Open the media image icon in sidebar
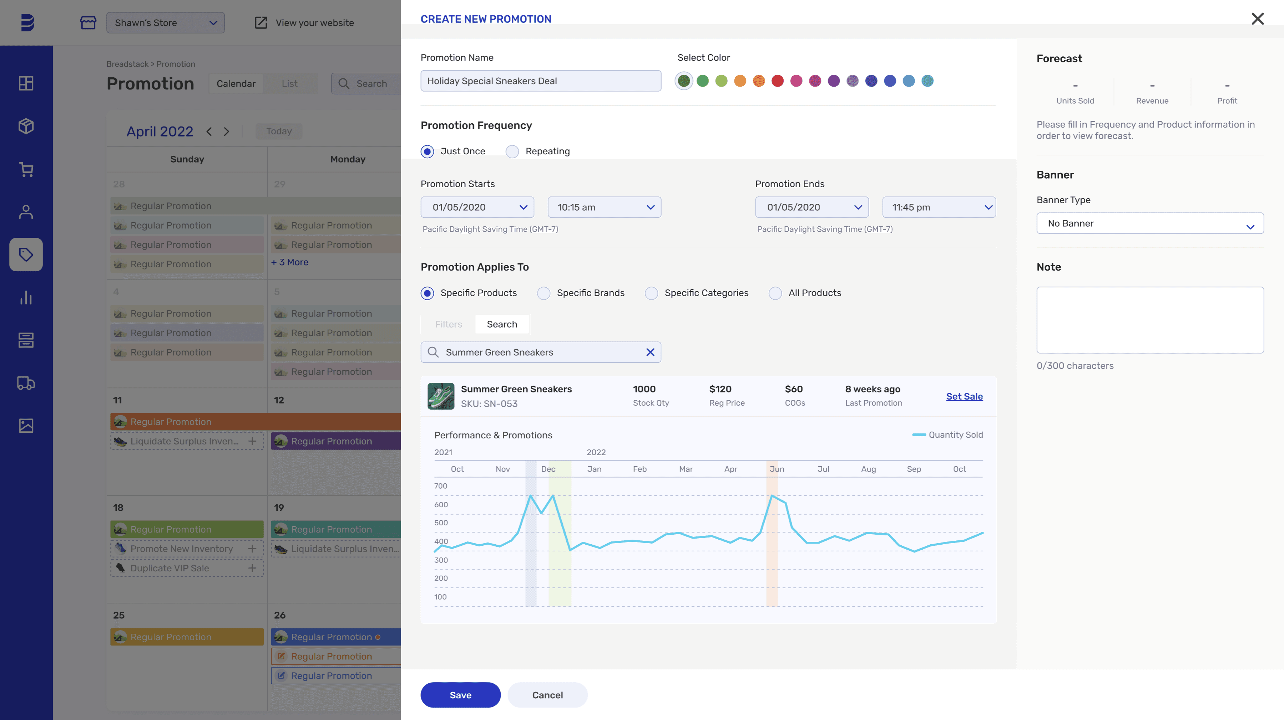Viewport: 1284px width, 720px height. (x=26, y=426)
